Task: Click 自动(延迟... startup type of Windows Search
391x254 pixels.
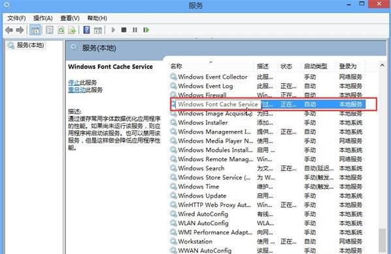Action: pyautogui.click(x=318, y=169)
